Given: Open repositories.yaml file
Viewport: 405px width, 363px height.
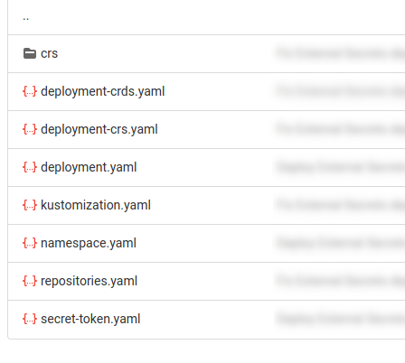Looking at the screenshot, I should (x=89, y=281).
